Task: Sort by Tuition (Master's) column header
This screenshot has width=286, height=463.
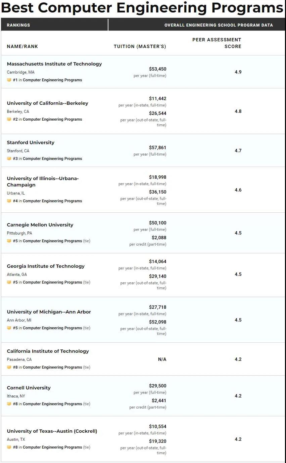Action: click(x=140, y=46)
